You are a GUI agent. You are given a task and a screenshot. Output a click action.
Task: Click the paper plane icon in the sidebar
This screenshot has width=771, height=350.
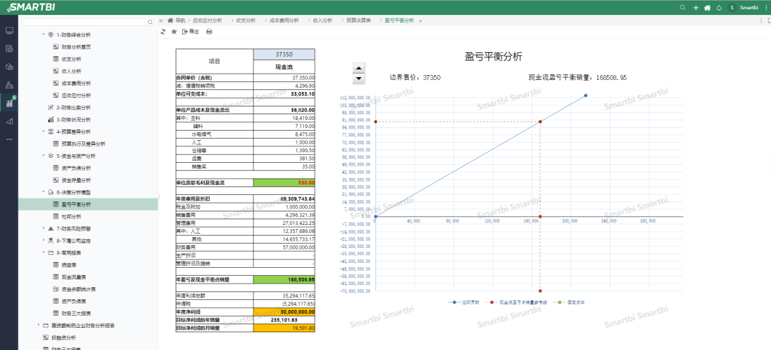click(9, 121)
